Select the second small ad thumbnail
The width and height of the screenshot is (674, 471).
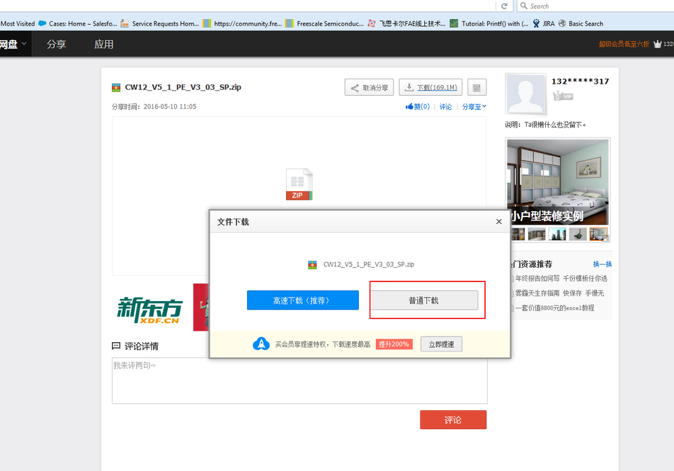(x=536, y=235)
